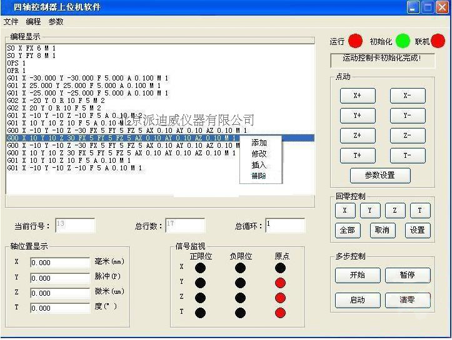
Task: Select 修改 in the context menu
Action: point(259,153)
